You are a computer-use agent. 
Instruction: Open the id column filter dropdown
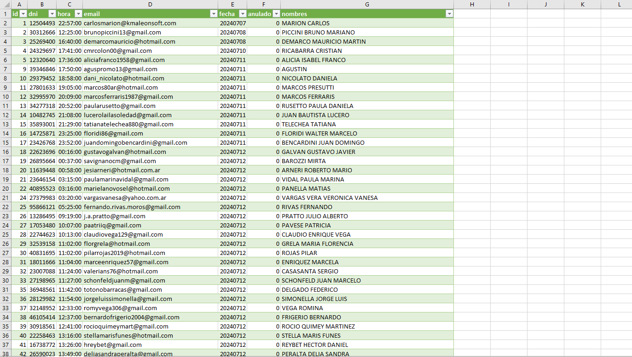[23, 14]
